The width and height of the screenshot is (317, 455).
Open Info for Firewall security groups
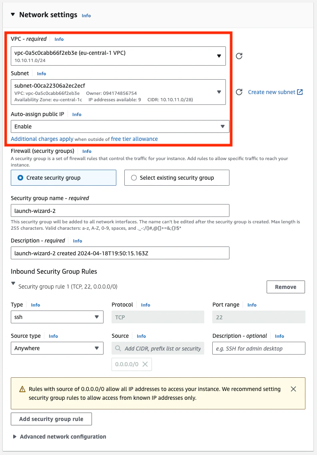point(86,151)
